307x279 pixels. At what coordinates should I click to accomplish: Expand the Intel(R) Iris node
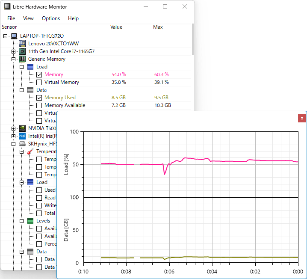(x=13, y=136)
